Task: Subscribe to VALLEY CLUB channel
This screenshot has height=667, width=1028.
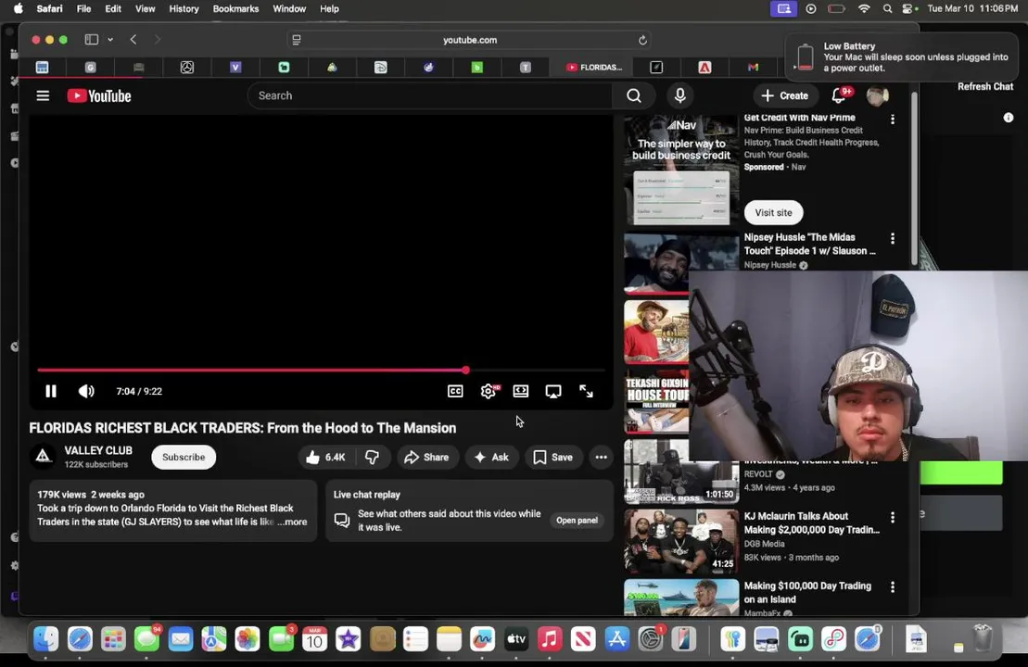Action: (x=184, y=458)
